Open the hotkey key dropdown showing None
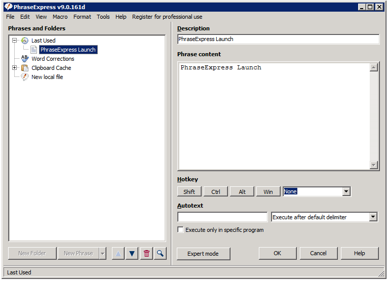 pos(346,192)
